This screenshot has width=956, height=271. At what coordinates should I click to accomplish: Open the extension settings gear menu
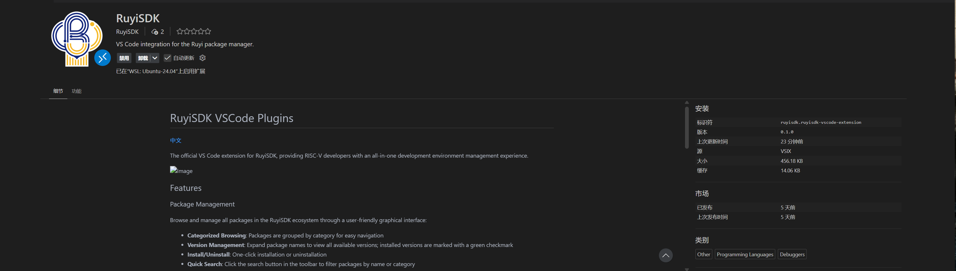tap(202, 58)
